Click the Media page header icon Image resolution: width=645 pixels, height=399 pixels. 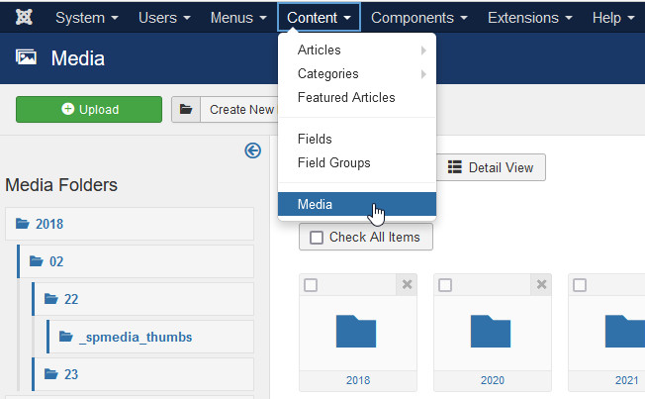pos(27,58)
